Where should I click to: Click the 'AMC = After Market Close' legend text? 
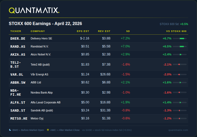point(65,130)
